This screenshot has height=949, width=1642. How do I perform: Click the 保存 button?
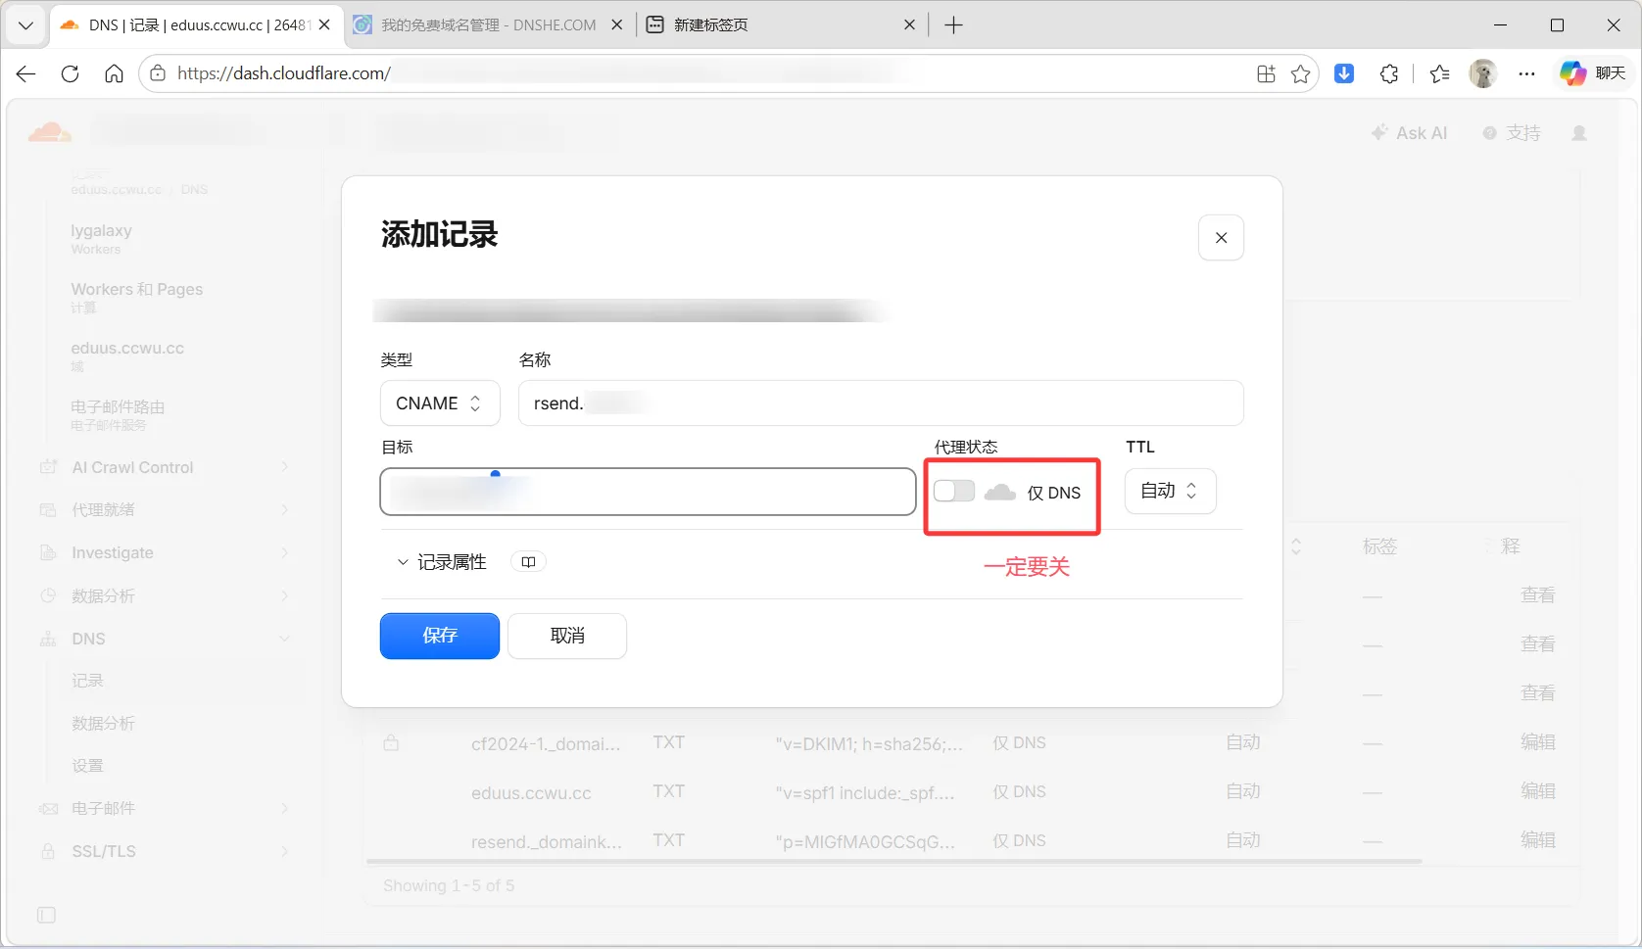coord(440,636)
